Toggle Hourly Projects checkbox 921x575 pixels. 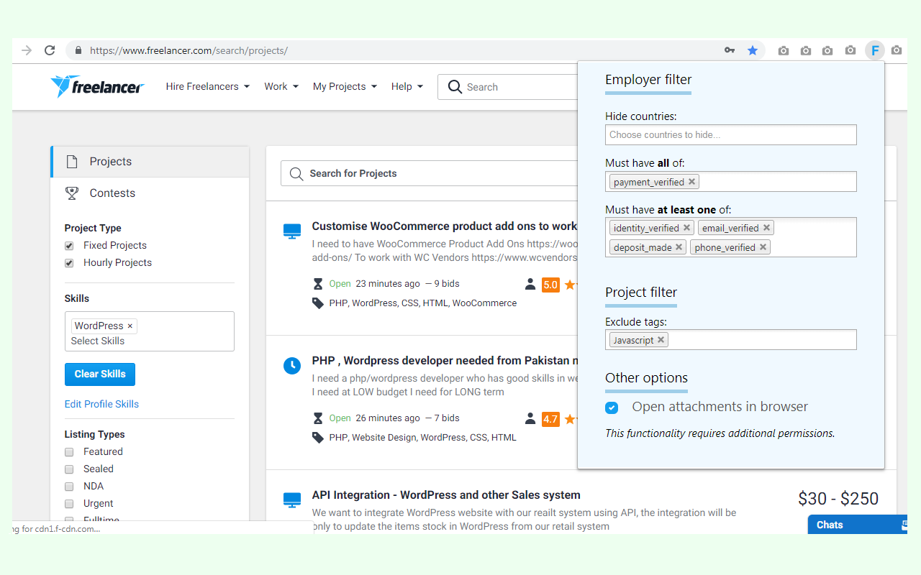coord(69,263)
